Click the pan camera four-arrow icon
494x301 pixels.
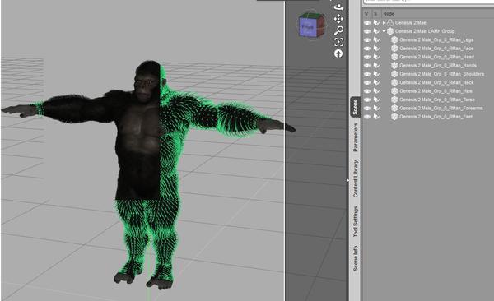pyautogui.click(x=338, y=19)
